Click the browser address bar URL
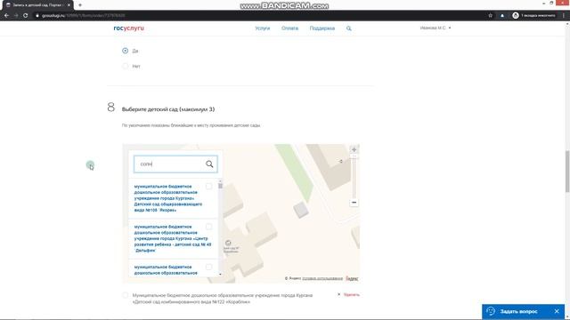The width and height of the screenshot is (570, 320). point(83,16)
